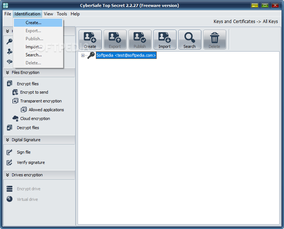Open Allowed applications label
284x229 pixels.
(46, 110)
